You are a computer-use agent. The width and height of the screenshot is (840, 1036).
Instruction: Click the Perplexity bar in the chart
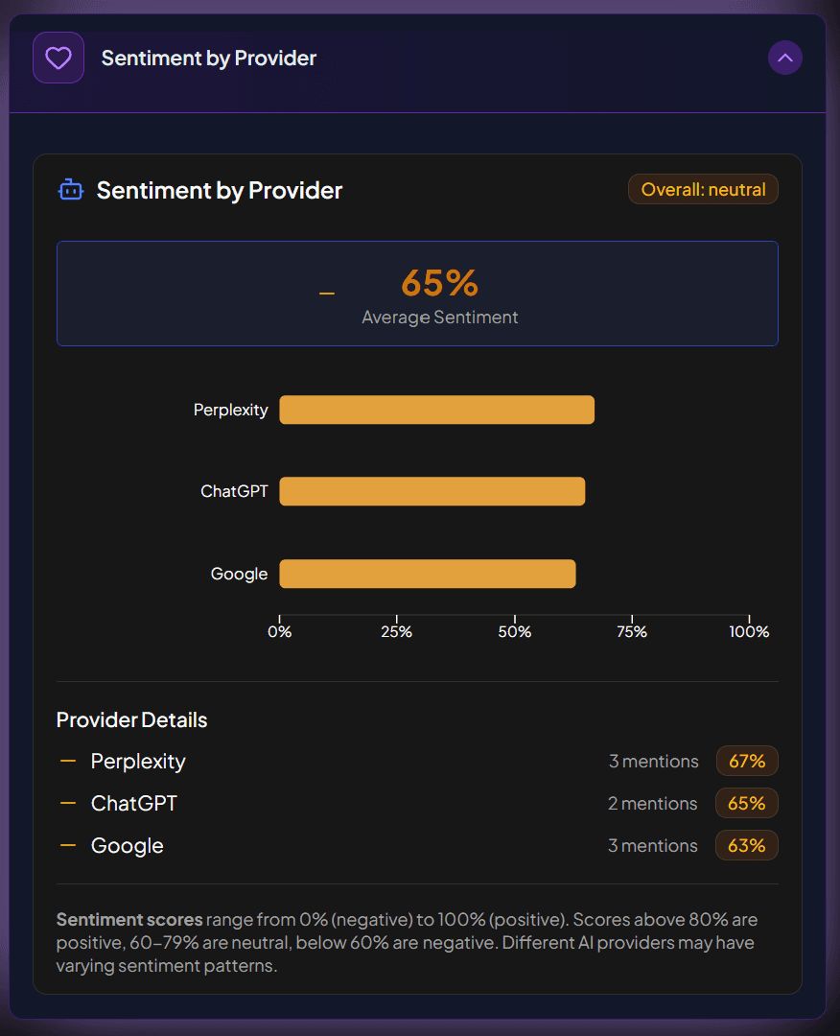[x=436, y=410]
